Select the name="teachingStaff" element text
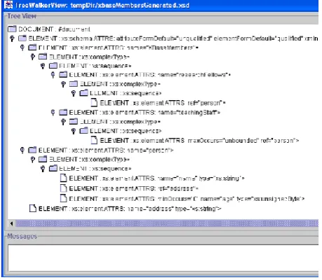Viewport: 322px width, 280px height. pyautogui.click(x=145, y=113)
